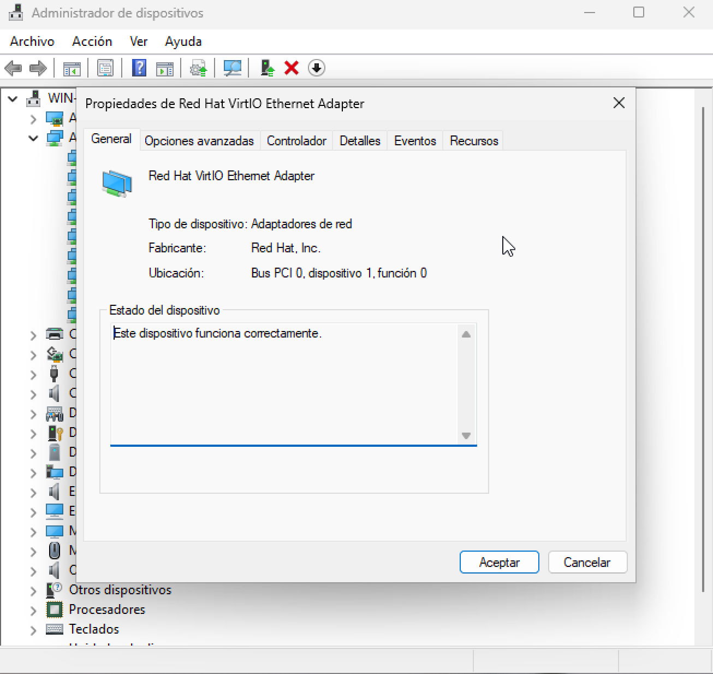Scan for hardware changes with the monitor-magnifier icon

[233, 68]
